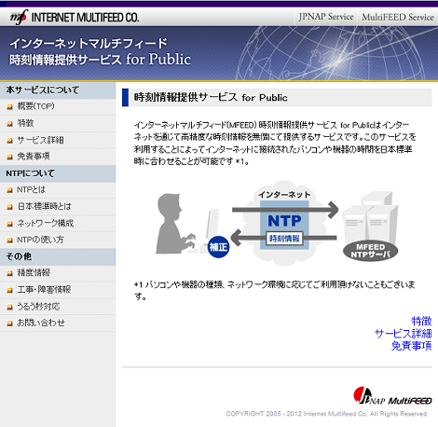
Task: Click the bullet icon beside ネットワーク構成
Action: (x=10, y=224)
